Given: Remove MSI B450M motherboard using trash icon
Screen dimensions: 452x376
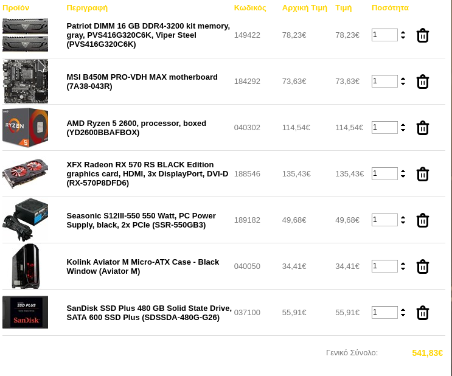Looking at the screenshot, I should [423, 82].
